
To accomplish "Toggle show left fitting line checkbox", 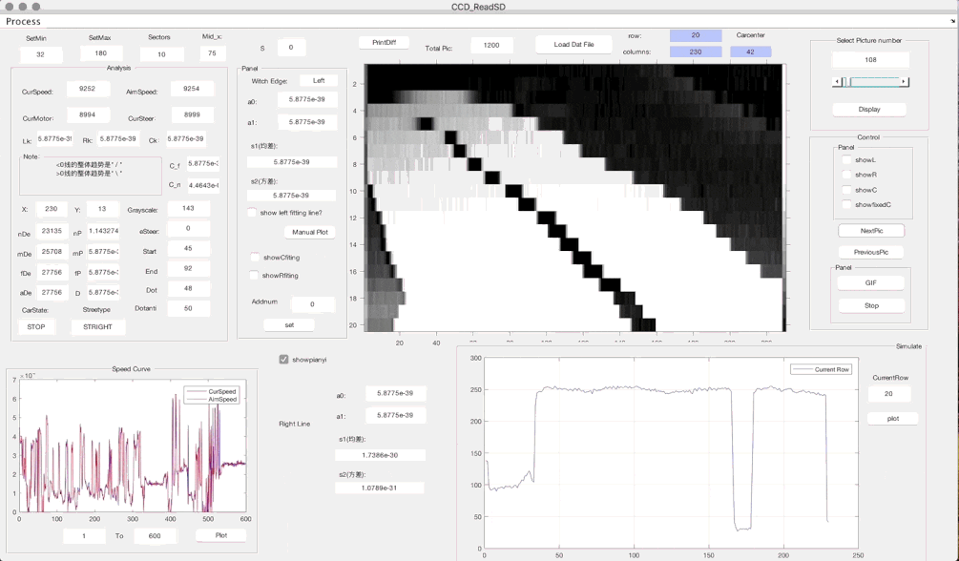I will [x=252, y=213].
